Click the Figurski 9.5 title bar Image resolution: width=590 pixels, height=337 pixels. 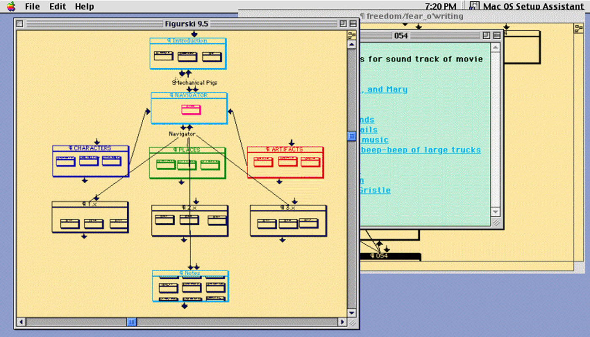[186, 24]
